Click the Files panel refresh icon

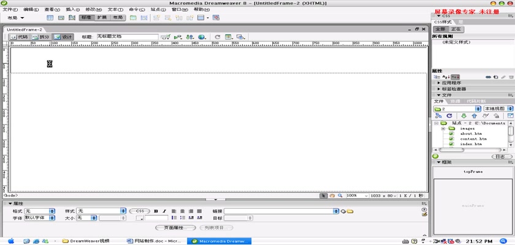click(x=449, y=116)
